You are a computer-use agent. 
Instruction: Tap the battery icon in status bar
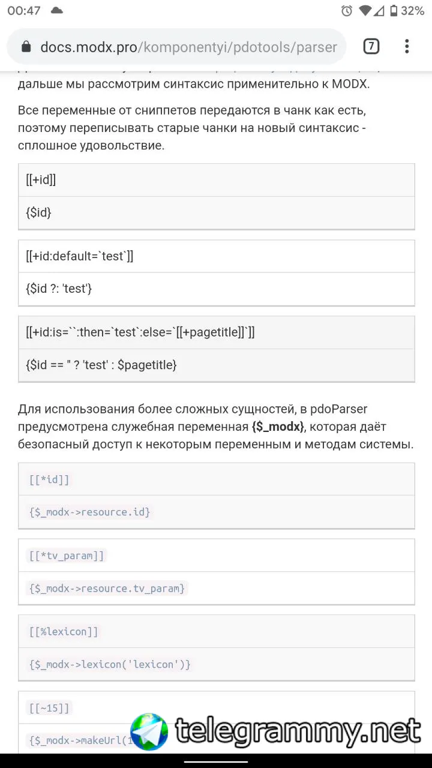pyautogui.click(x=394, y=11)
